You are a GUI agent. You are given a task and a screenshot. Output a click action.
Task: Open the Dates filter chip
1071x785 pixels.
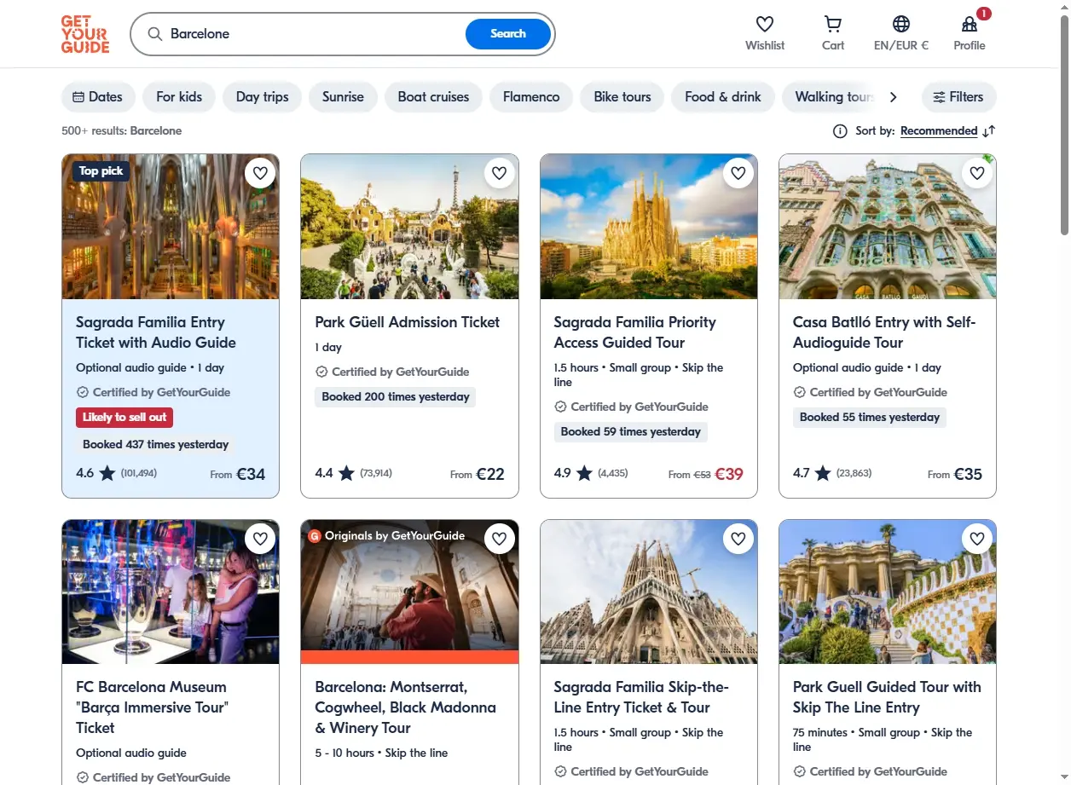pyautogui.click(x=98, y=97)
